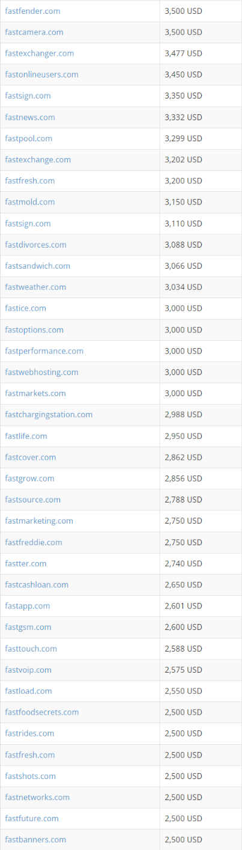Visit the fastfreddie.com link
The height and width of the screenshot is (850, 242).
coord(34,542)
